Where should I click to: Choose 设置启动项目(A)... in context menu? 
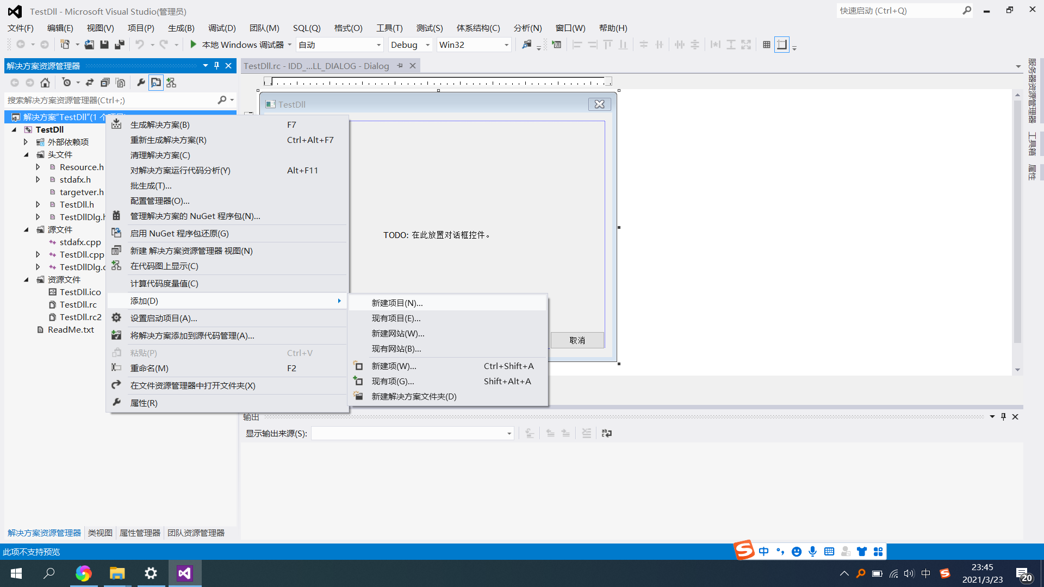tap(164, 318)
